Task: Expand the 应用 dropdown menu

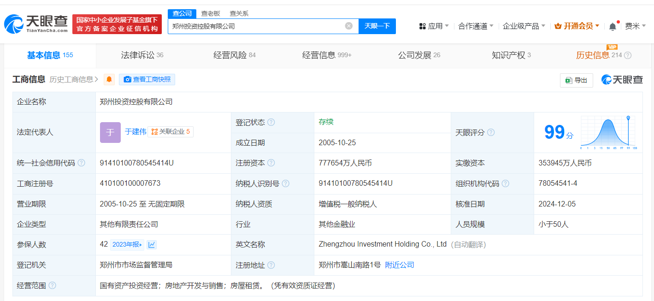Action: tap(434, 26)
